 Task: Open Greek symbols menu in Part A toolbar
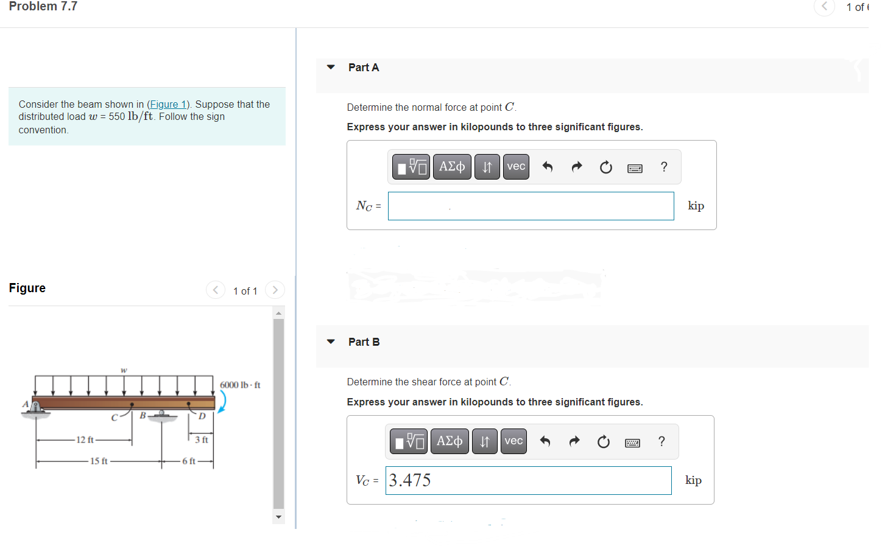pyautogui.click(x=452, y=166)
